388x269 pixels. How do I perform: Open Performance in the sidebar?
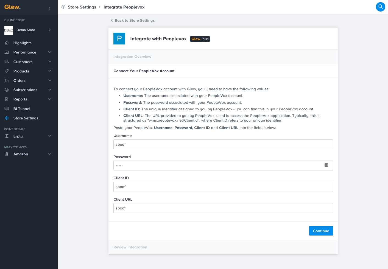tap(25, 52)
